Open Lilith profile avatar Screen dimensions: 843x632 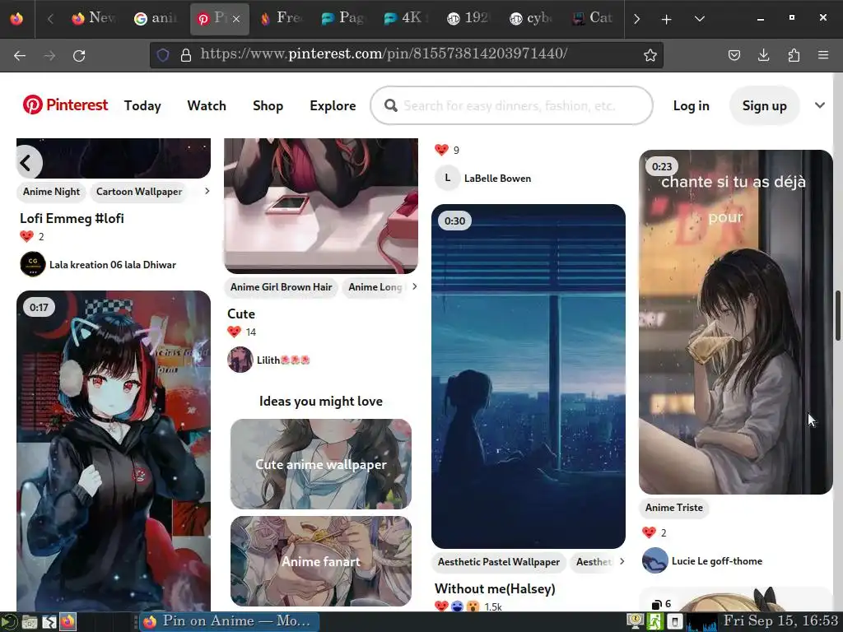coord(240,360)
